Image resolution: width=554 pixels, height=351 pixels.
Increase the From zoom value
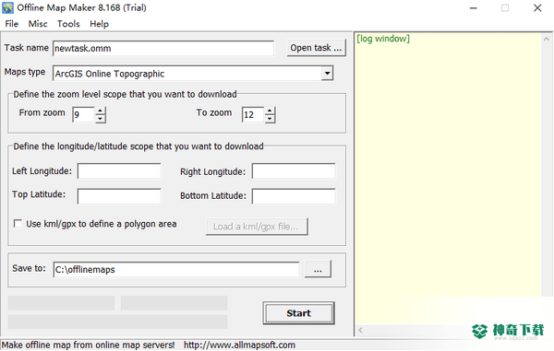pyautogui.click(x=101, y=111)
